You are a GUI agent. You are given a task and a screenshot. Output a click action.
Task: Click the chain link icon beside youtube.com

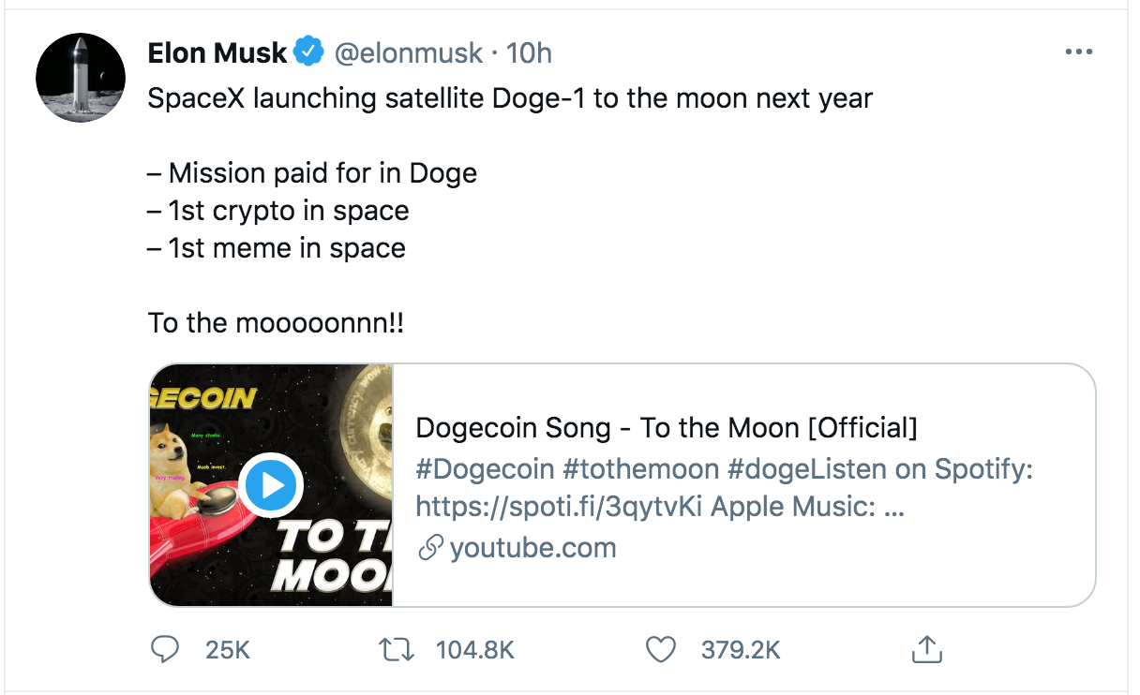(x=430, y=549)
